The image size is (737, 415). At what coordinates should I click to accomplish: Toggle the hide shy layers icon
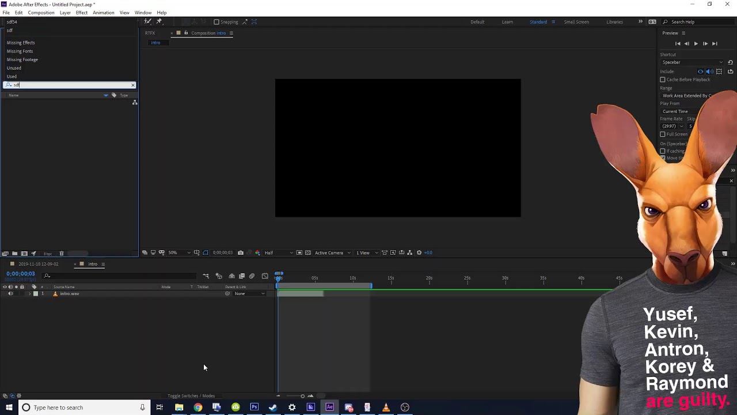tap(231, 276)
